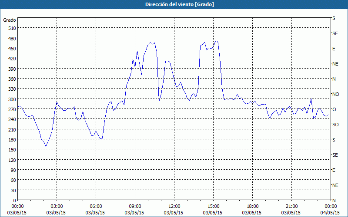Pick the 09:00 time axis label
The image size is (348, 217).
(135, 207)
